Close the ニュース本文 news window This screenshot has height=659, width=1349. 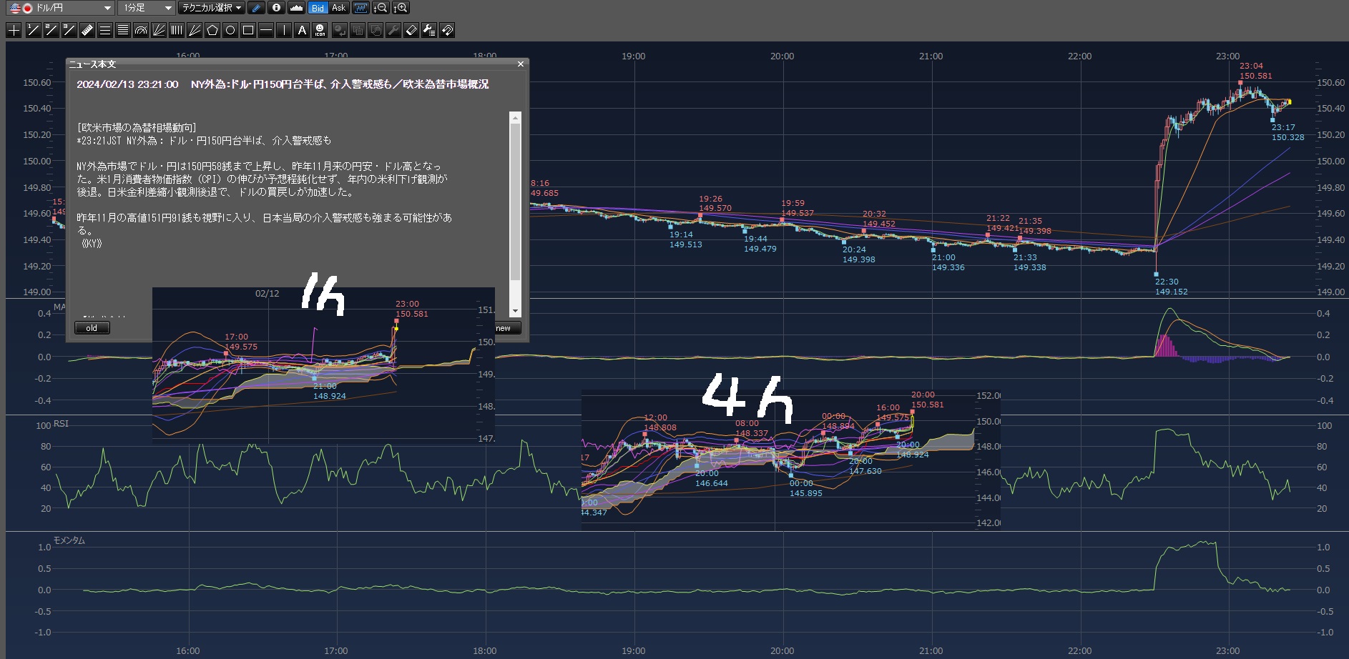tap(521, 64)
